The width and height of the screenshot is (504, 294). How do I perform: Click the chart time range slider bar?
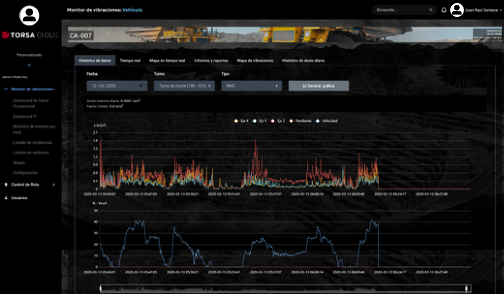[x=285, y=290]
